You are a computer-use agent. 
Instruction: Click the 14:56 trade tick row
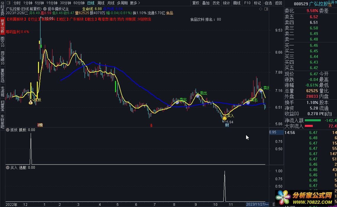310,133
